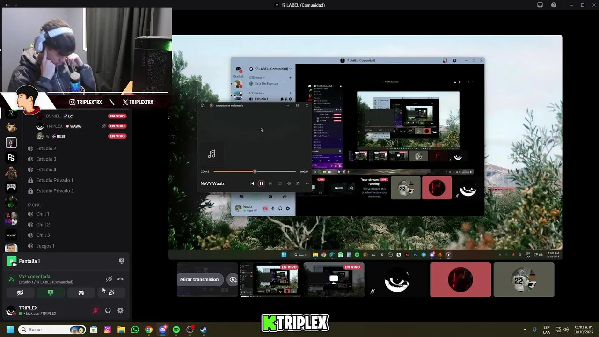Screen dimensions: 599x337
Task: Disconnect from voice with the hang-up icon
Action: point(120,279)
